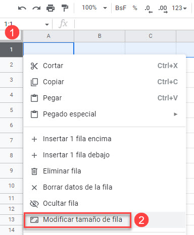
Task: Click cell A1
Action: coord(48,48)
